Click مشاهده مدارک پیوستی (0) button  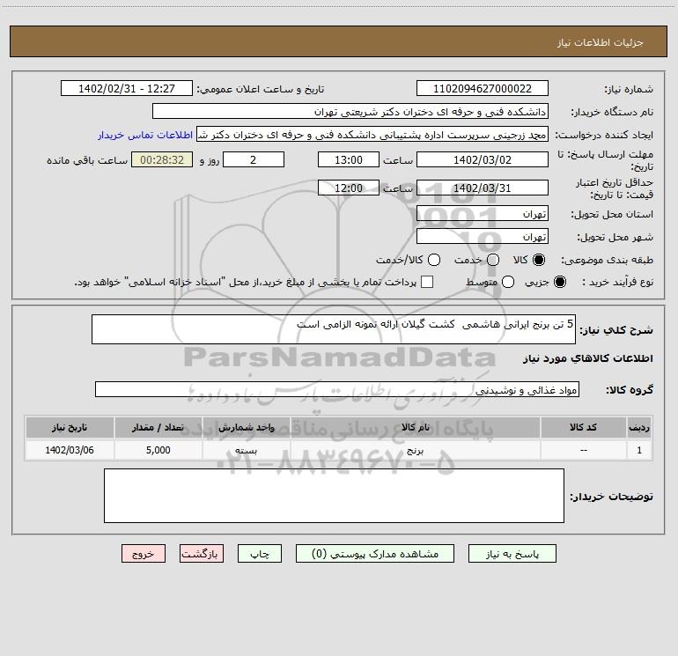375,554
